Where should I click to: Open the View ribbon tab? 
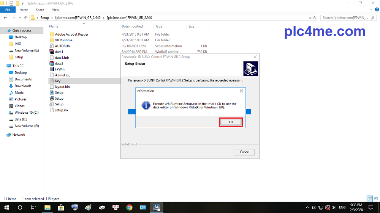[55, 9]
